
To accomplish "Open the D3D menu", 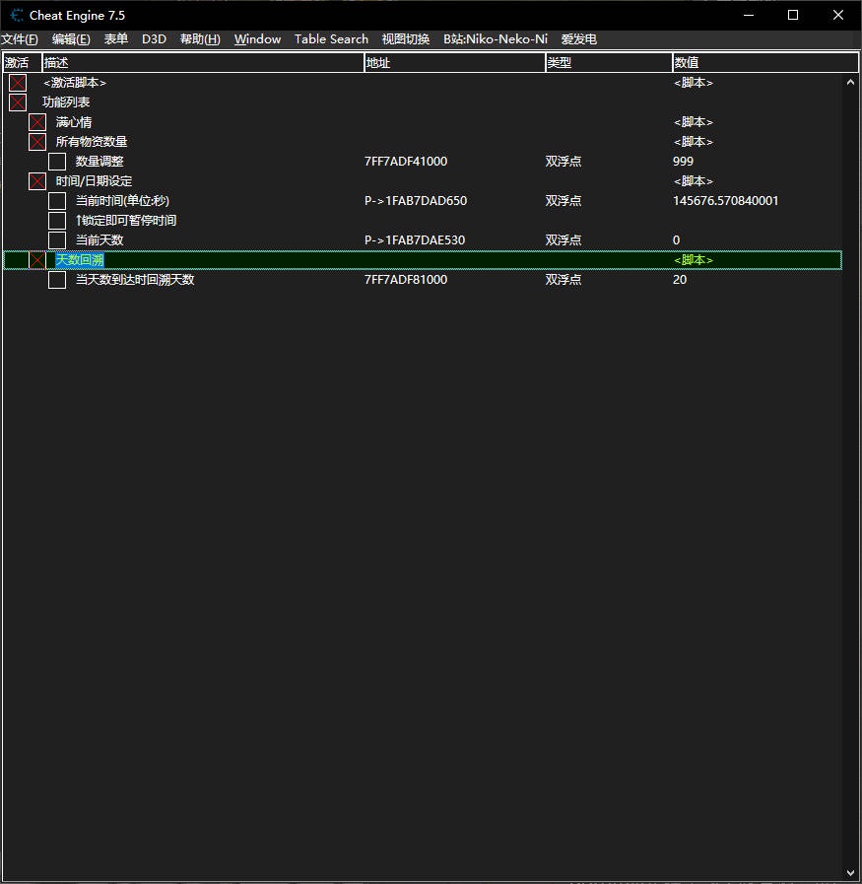I will click(x=155, y=39).
